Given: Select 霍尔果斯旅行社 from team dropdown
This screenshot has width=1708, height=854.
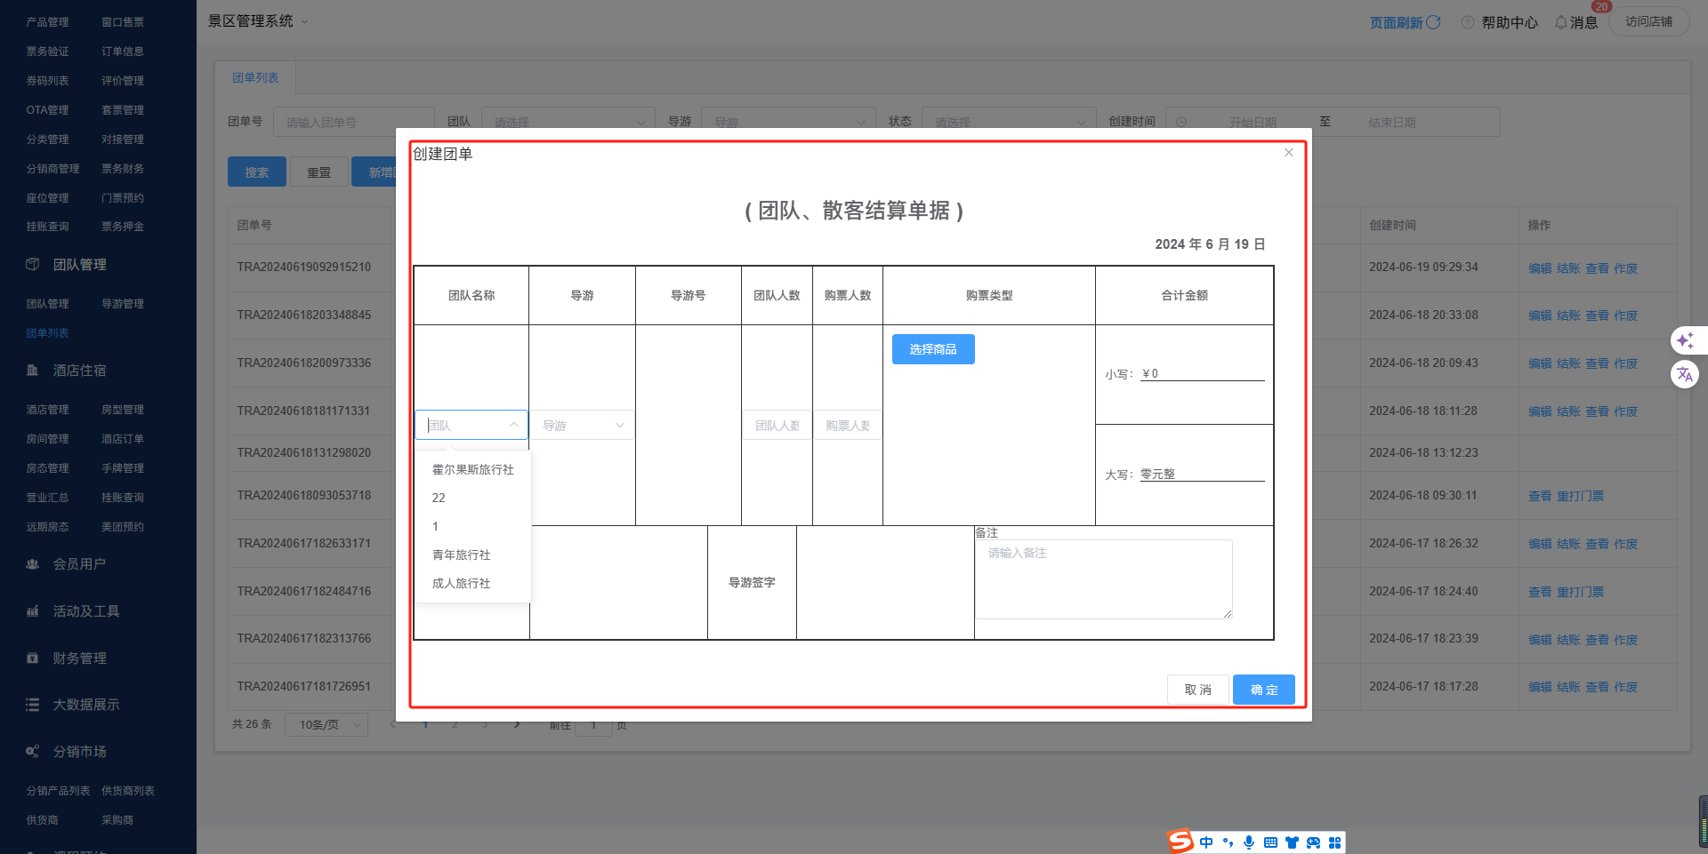Looking at the screenshot, I should pos(472,469).
